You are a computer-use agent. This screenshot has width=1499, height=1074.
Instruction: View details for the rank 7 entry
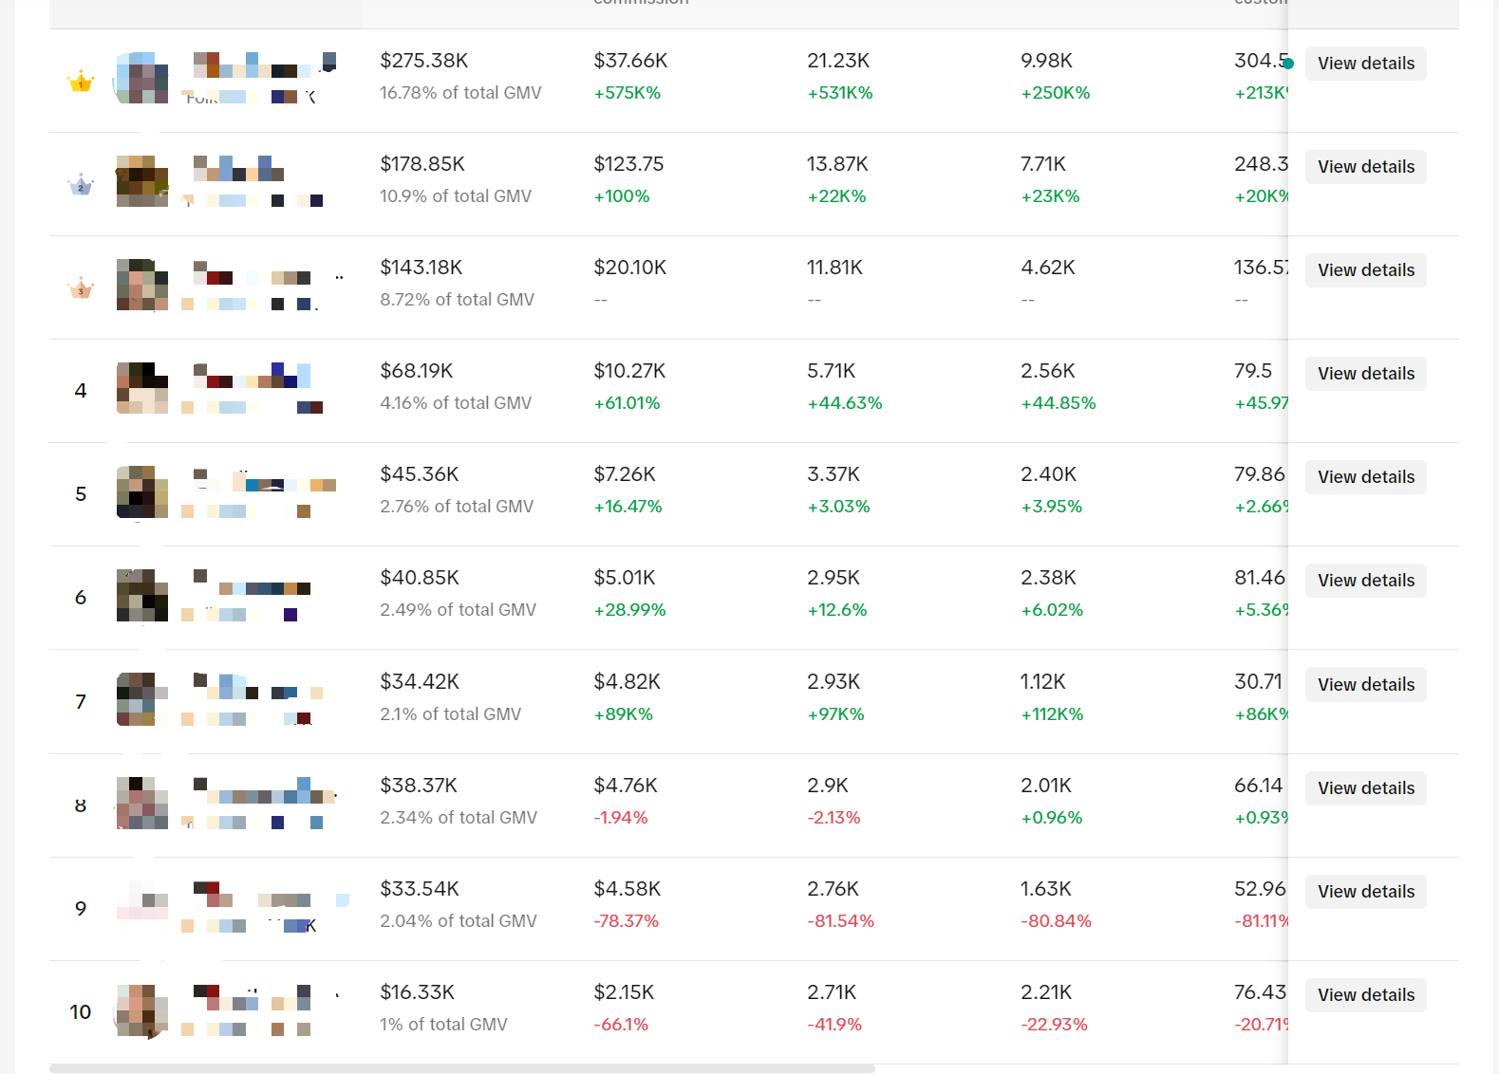1365,685
